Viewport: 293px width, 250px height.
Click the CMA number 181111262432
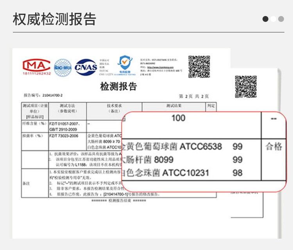pyautogui.click(x=37, y=73)
